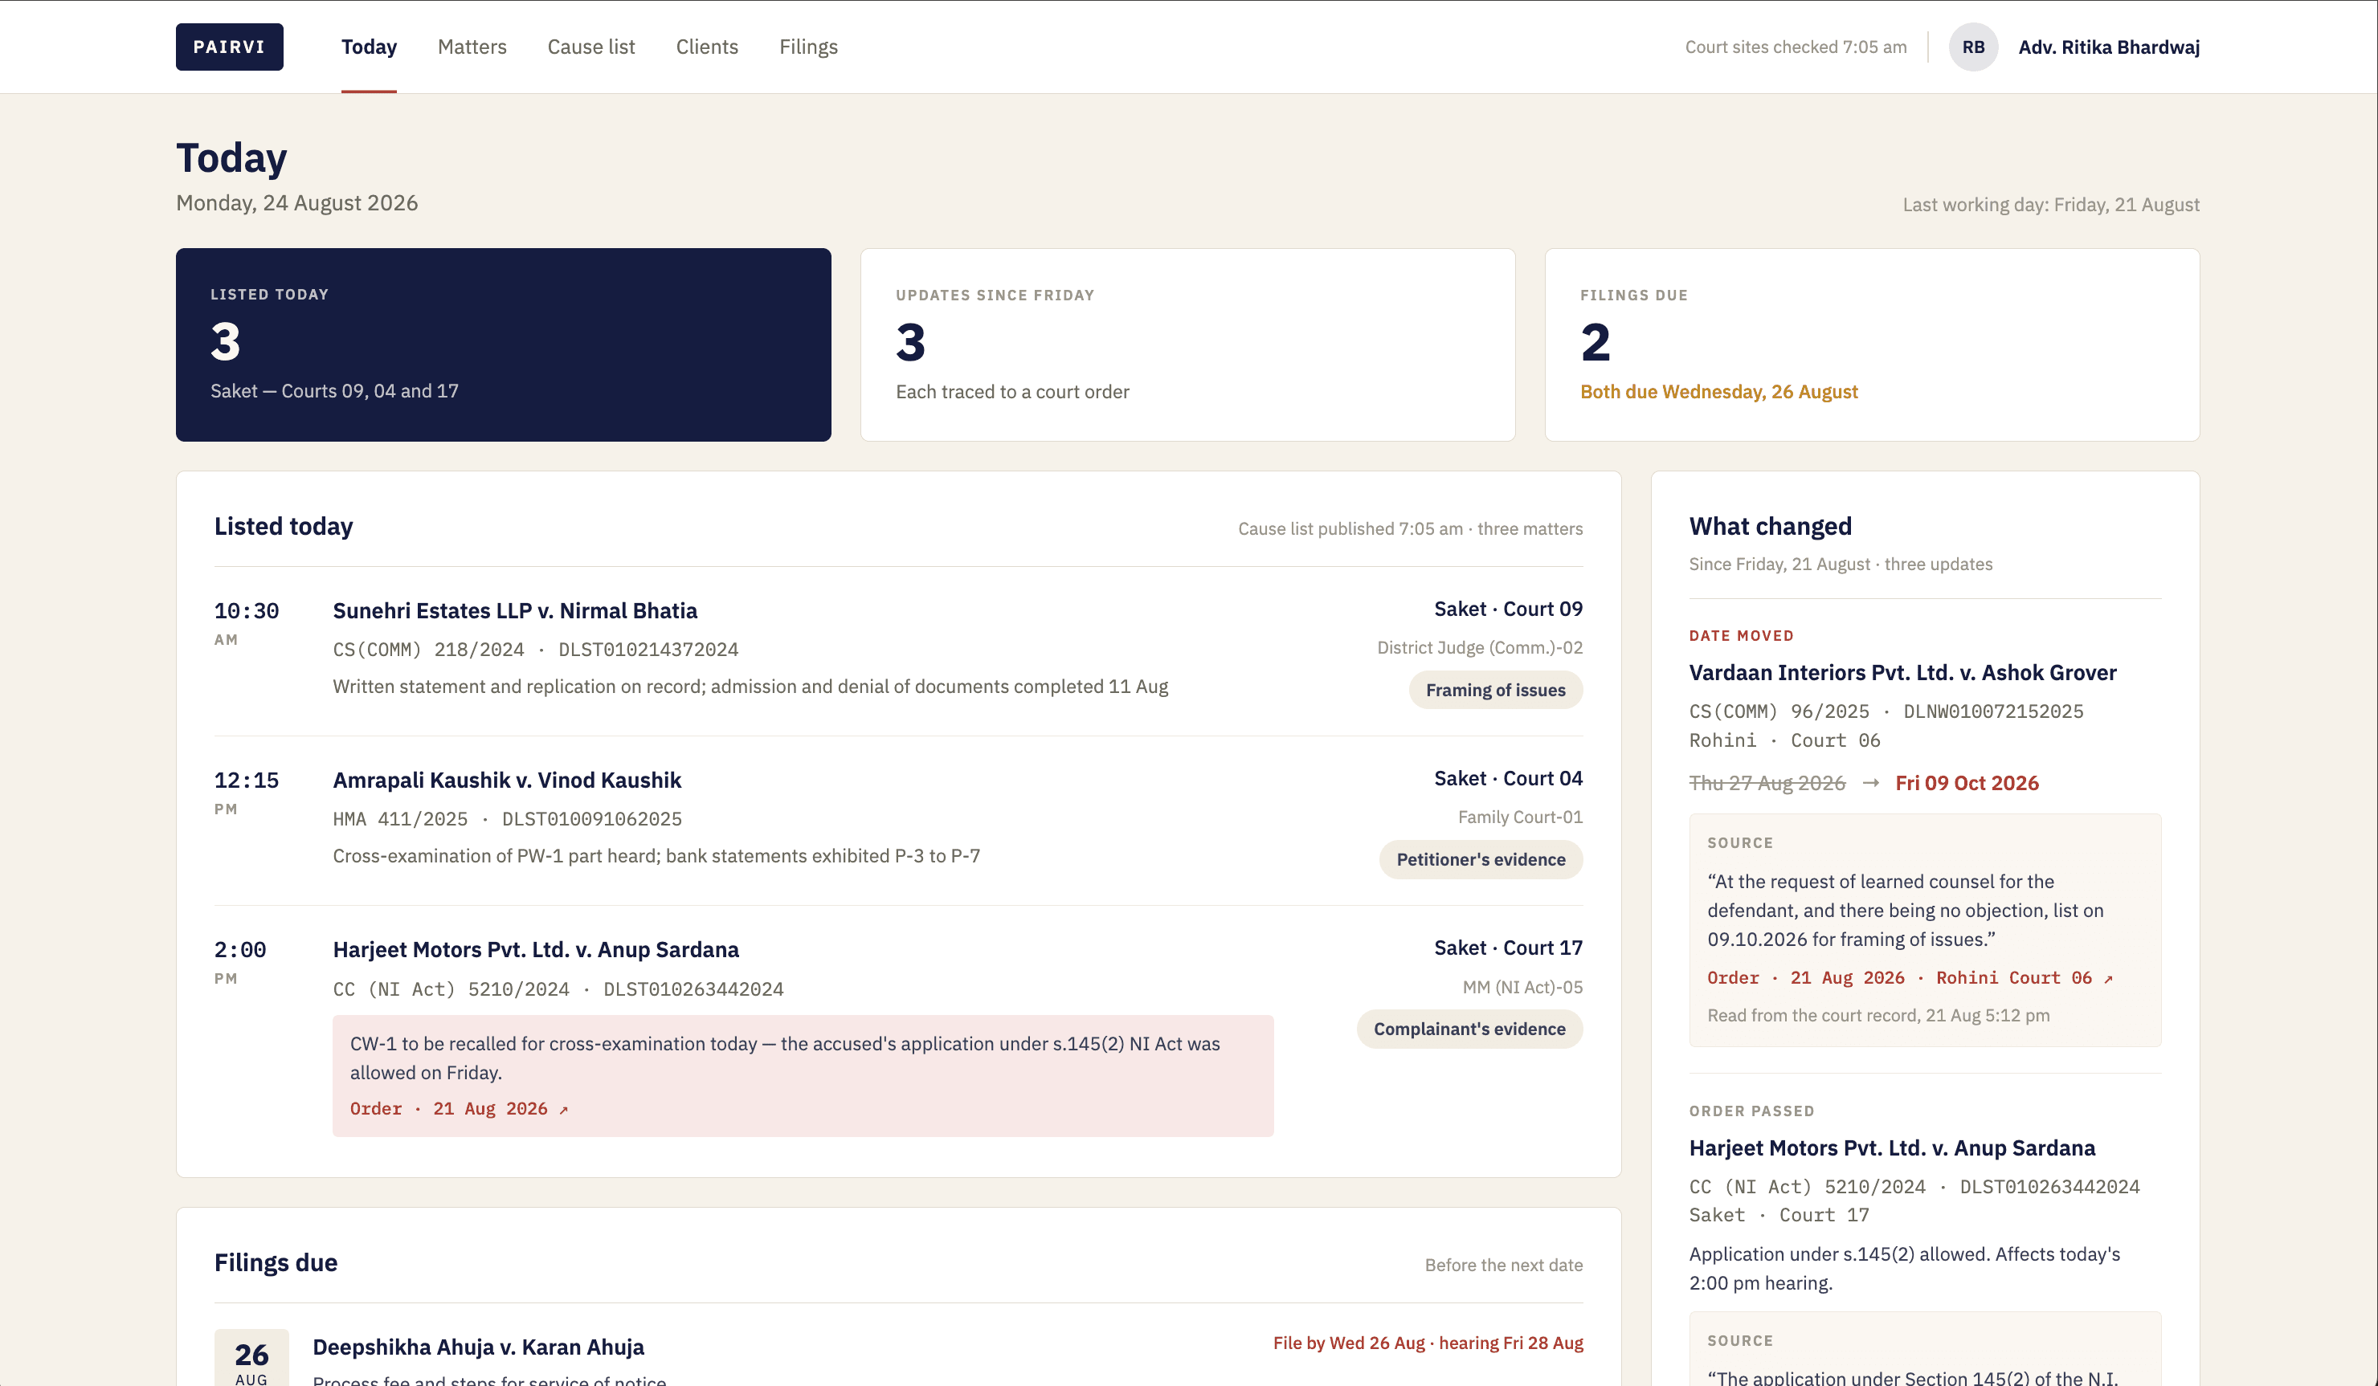Click the 12:15 PM hearing time
Screen dimensions: 2378x1386
(x=247, y=793)
